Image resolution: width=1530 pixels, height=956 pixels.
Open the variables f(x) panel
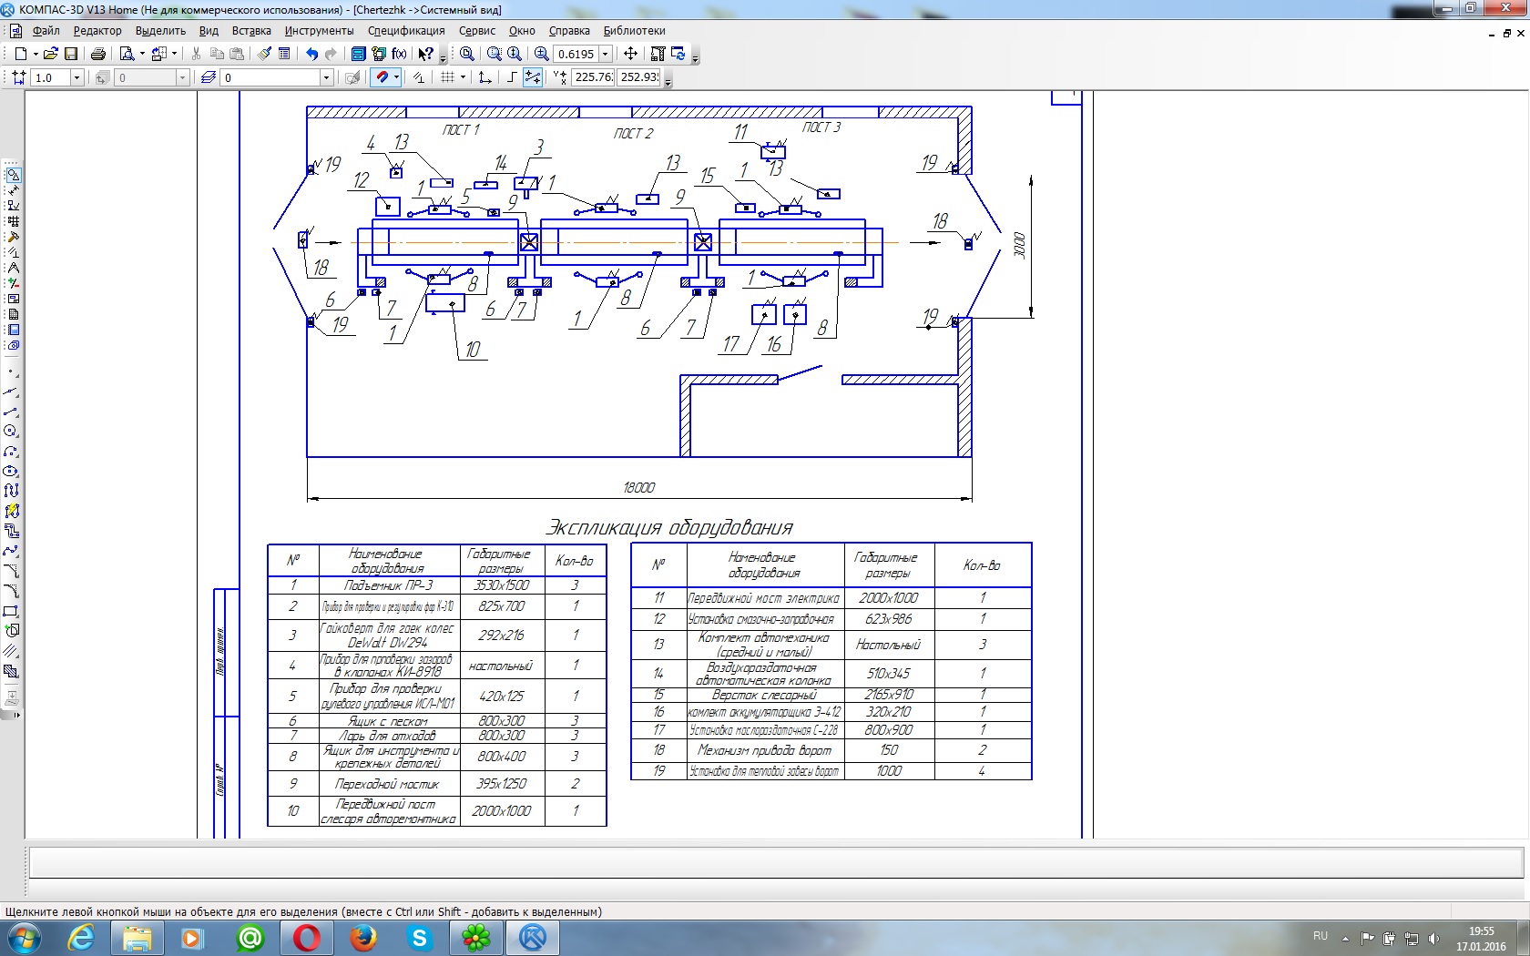399,54
